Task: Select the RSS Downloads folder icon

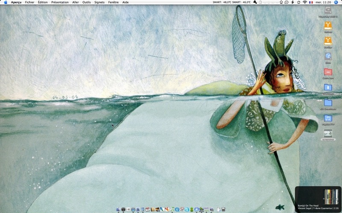Action: (x=328, y=102)
